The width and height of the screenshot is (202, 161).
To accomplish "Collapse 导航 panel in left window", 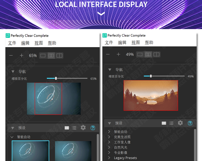I will [x=13, y=72].
